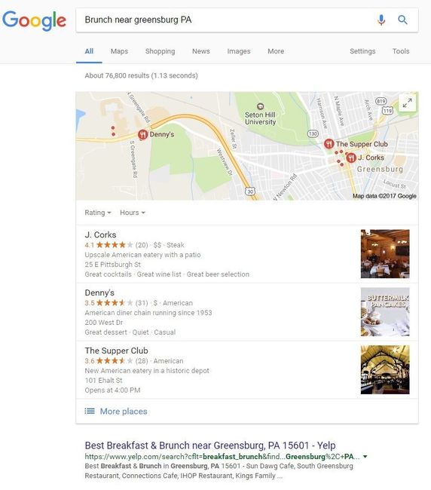Click the voice search microphone icon
431x490 pixels.
pos(381,20)
